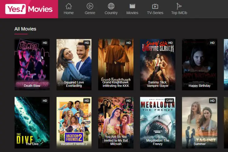Click "The Dive" title text
This screenshot has width=228, height=152.
32,144
